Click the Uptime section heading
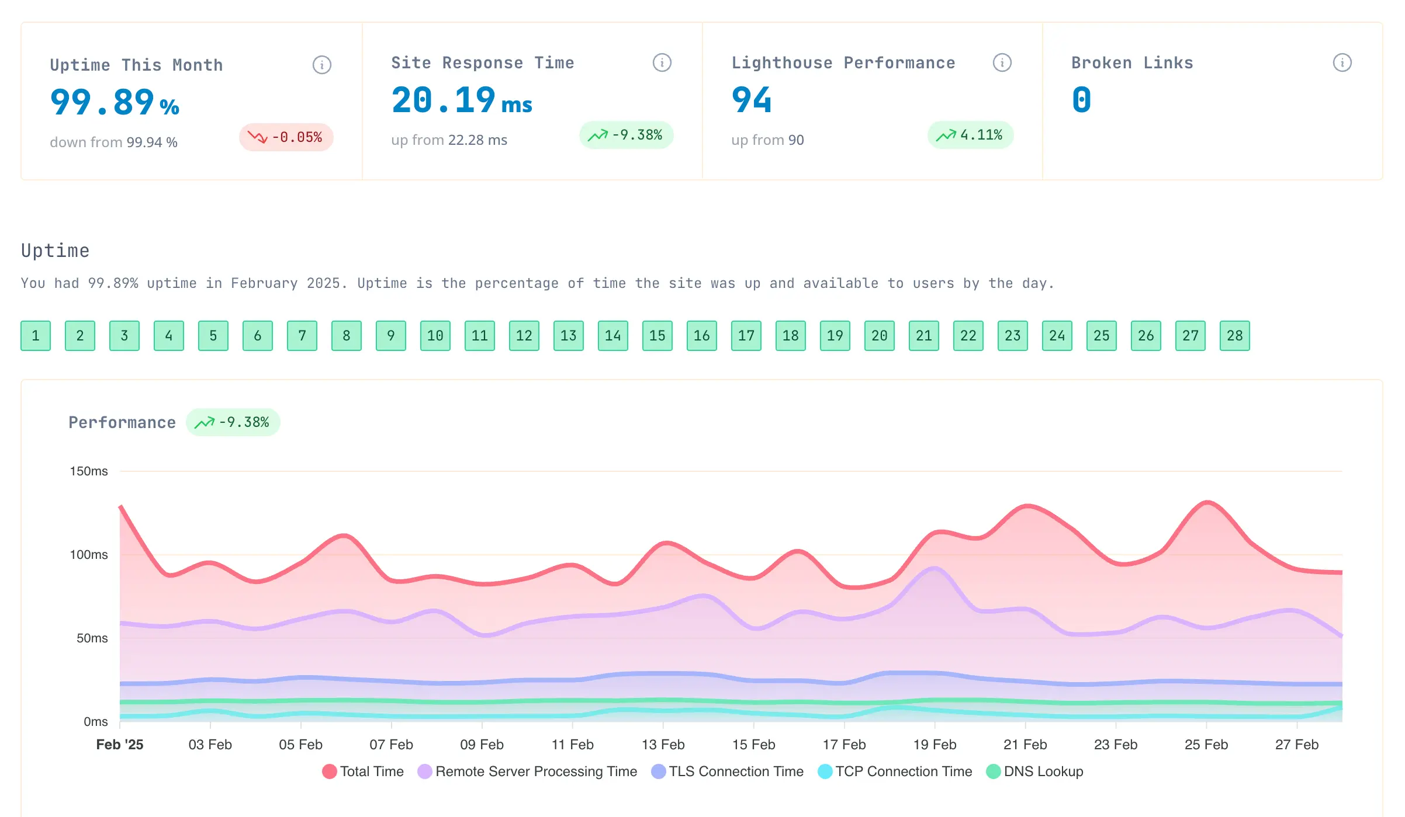 coord(55,251)
